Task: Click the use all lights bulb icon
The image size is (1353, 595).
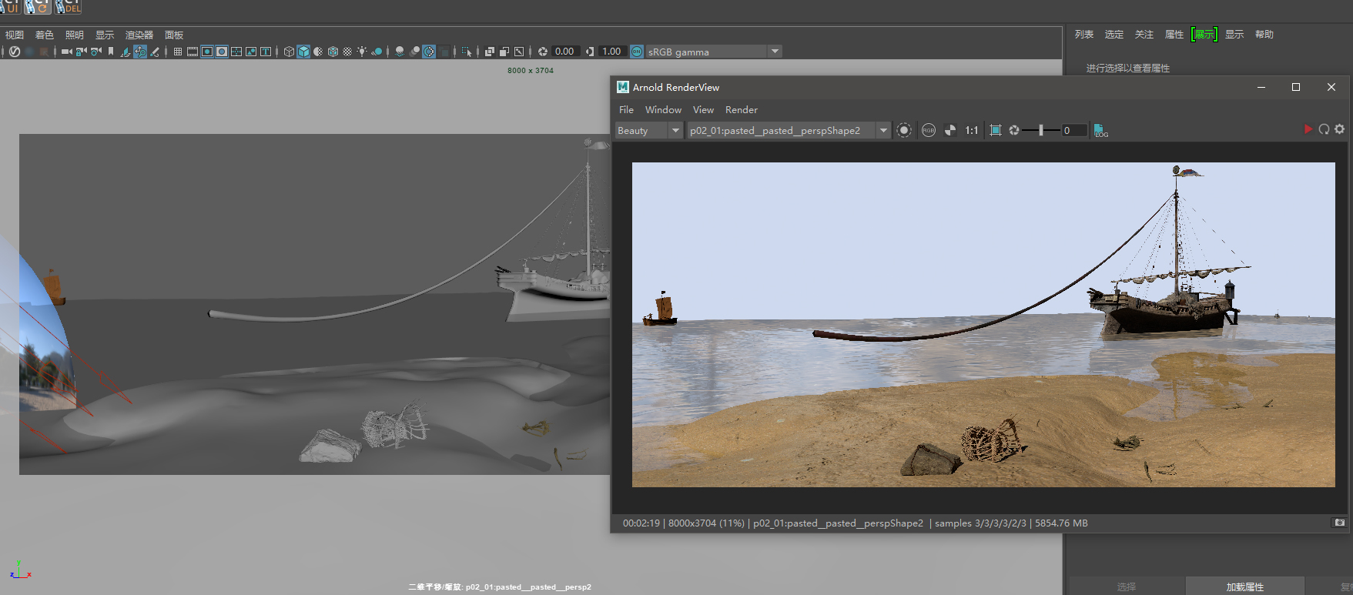Action: point(362,52)
